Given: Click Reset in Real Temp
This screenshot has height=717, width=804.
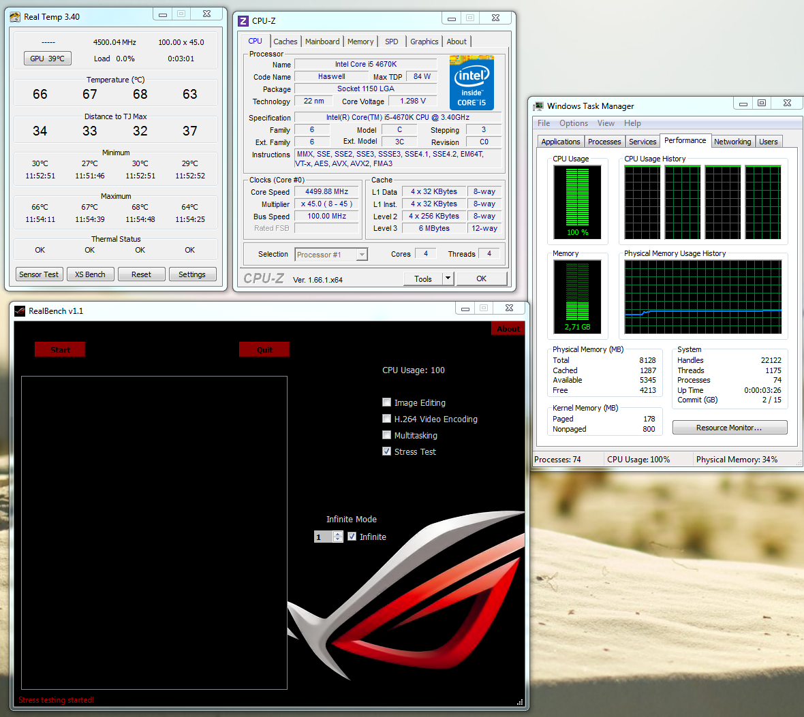Looking at the screenshot, I should coord(141,274).
